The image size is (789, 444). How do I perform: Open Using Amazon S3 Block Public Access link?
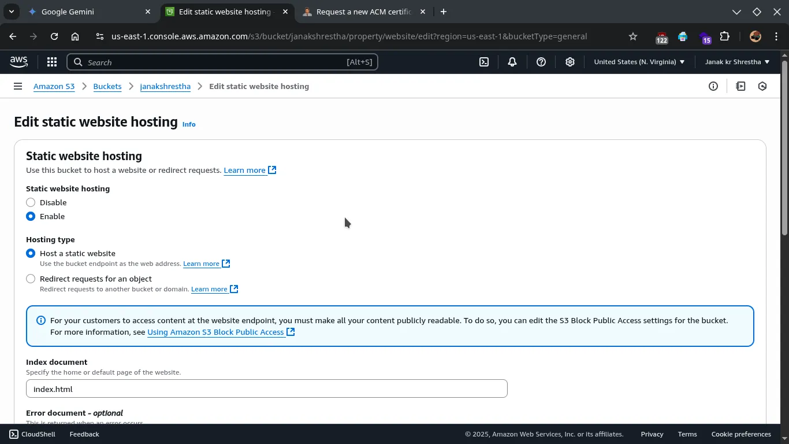tap(215, 332)
